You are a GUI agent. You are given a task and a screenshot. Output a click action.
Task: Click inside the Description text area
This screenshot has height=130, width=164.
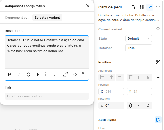47,52
